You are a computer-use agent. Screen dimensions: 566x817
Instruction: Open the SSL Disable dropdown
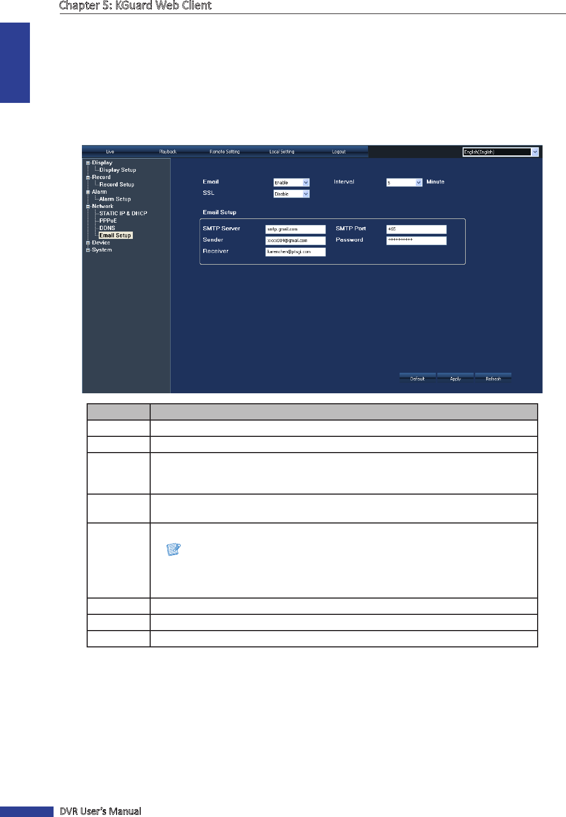(x=291, y=194)
